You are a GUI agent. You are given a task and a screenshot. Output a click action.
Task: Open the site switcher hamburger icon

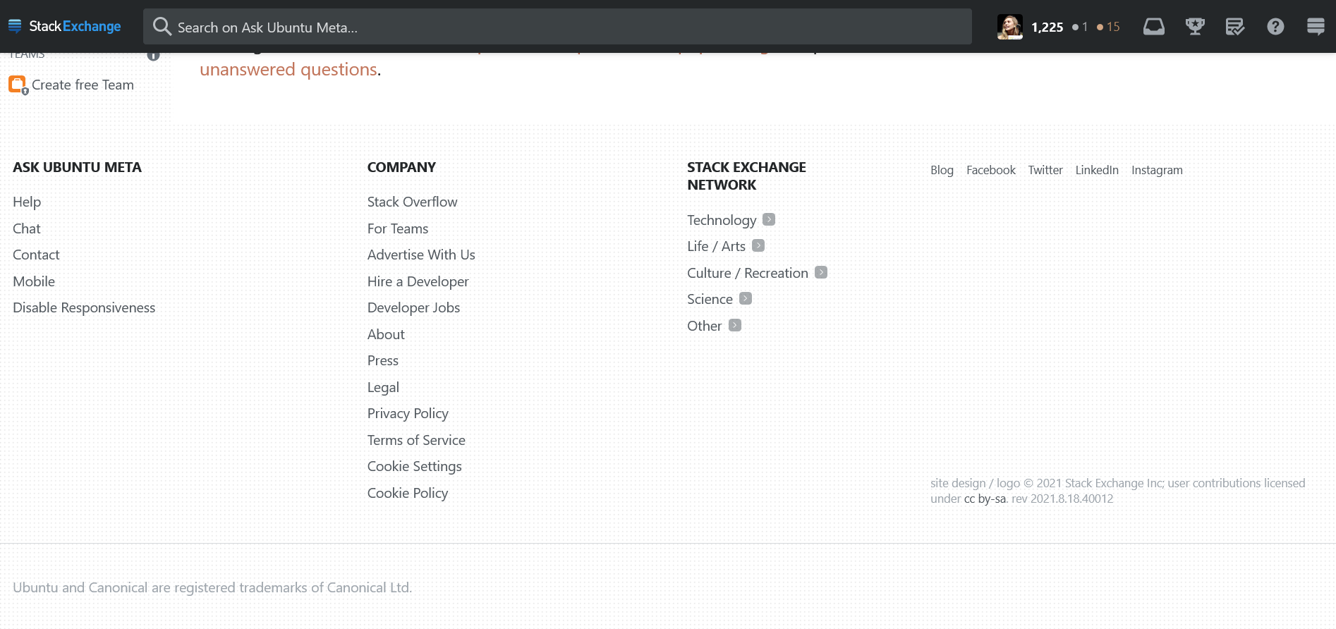[x=1316, y=27]
